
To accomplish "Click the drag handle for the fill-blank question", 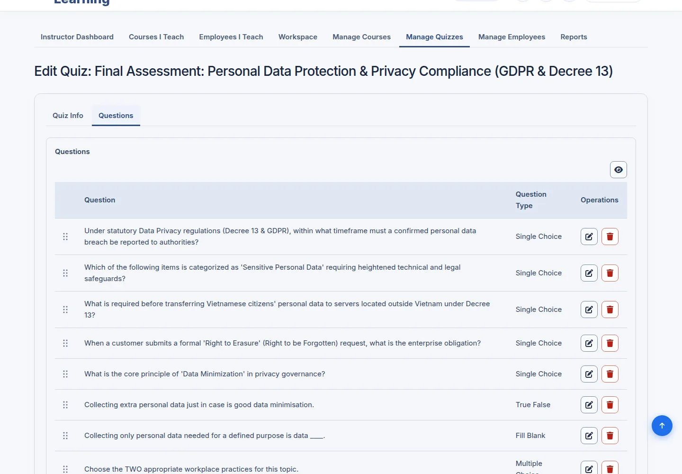I will pyautogui.click(x=65, y=436).
